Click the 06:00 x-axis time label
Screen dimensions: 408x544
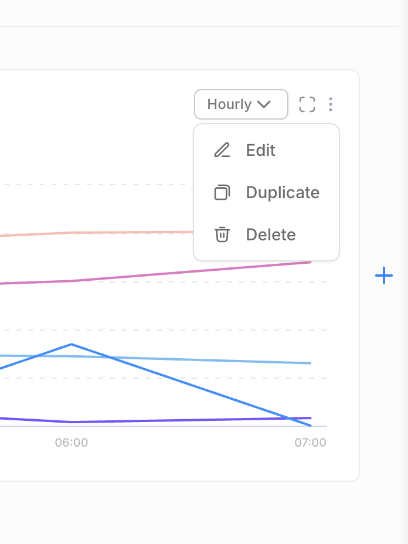[72, 443]
